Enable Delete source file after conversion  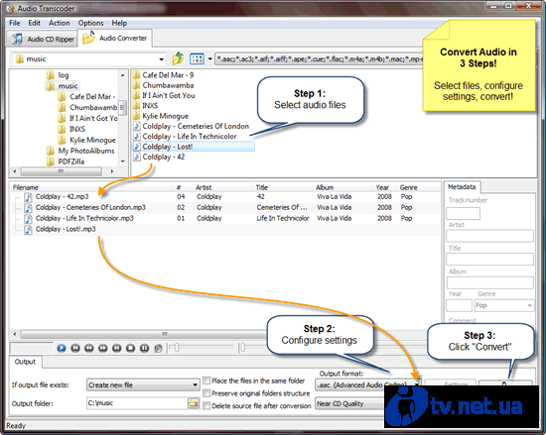(206, 405)
